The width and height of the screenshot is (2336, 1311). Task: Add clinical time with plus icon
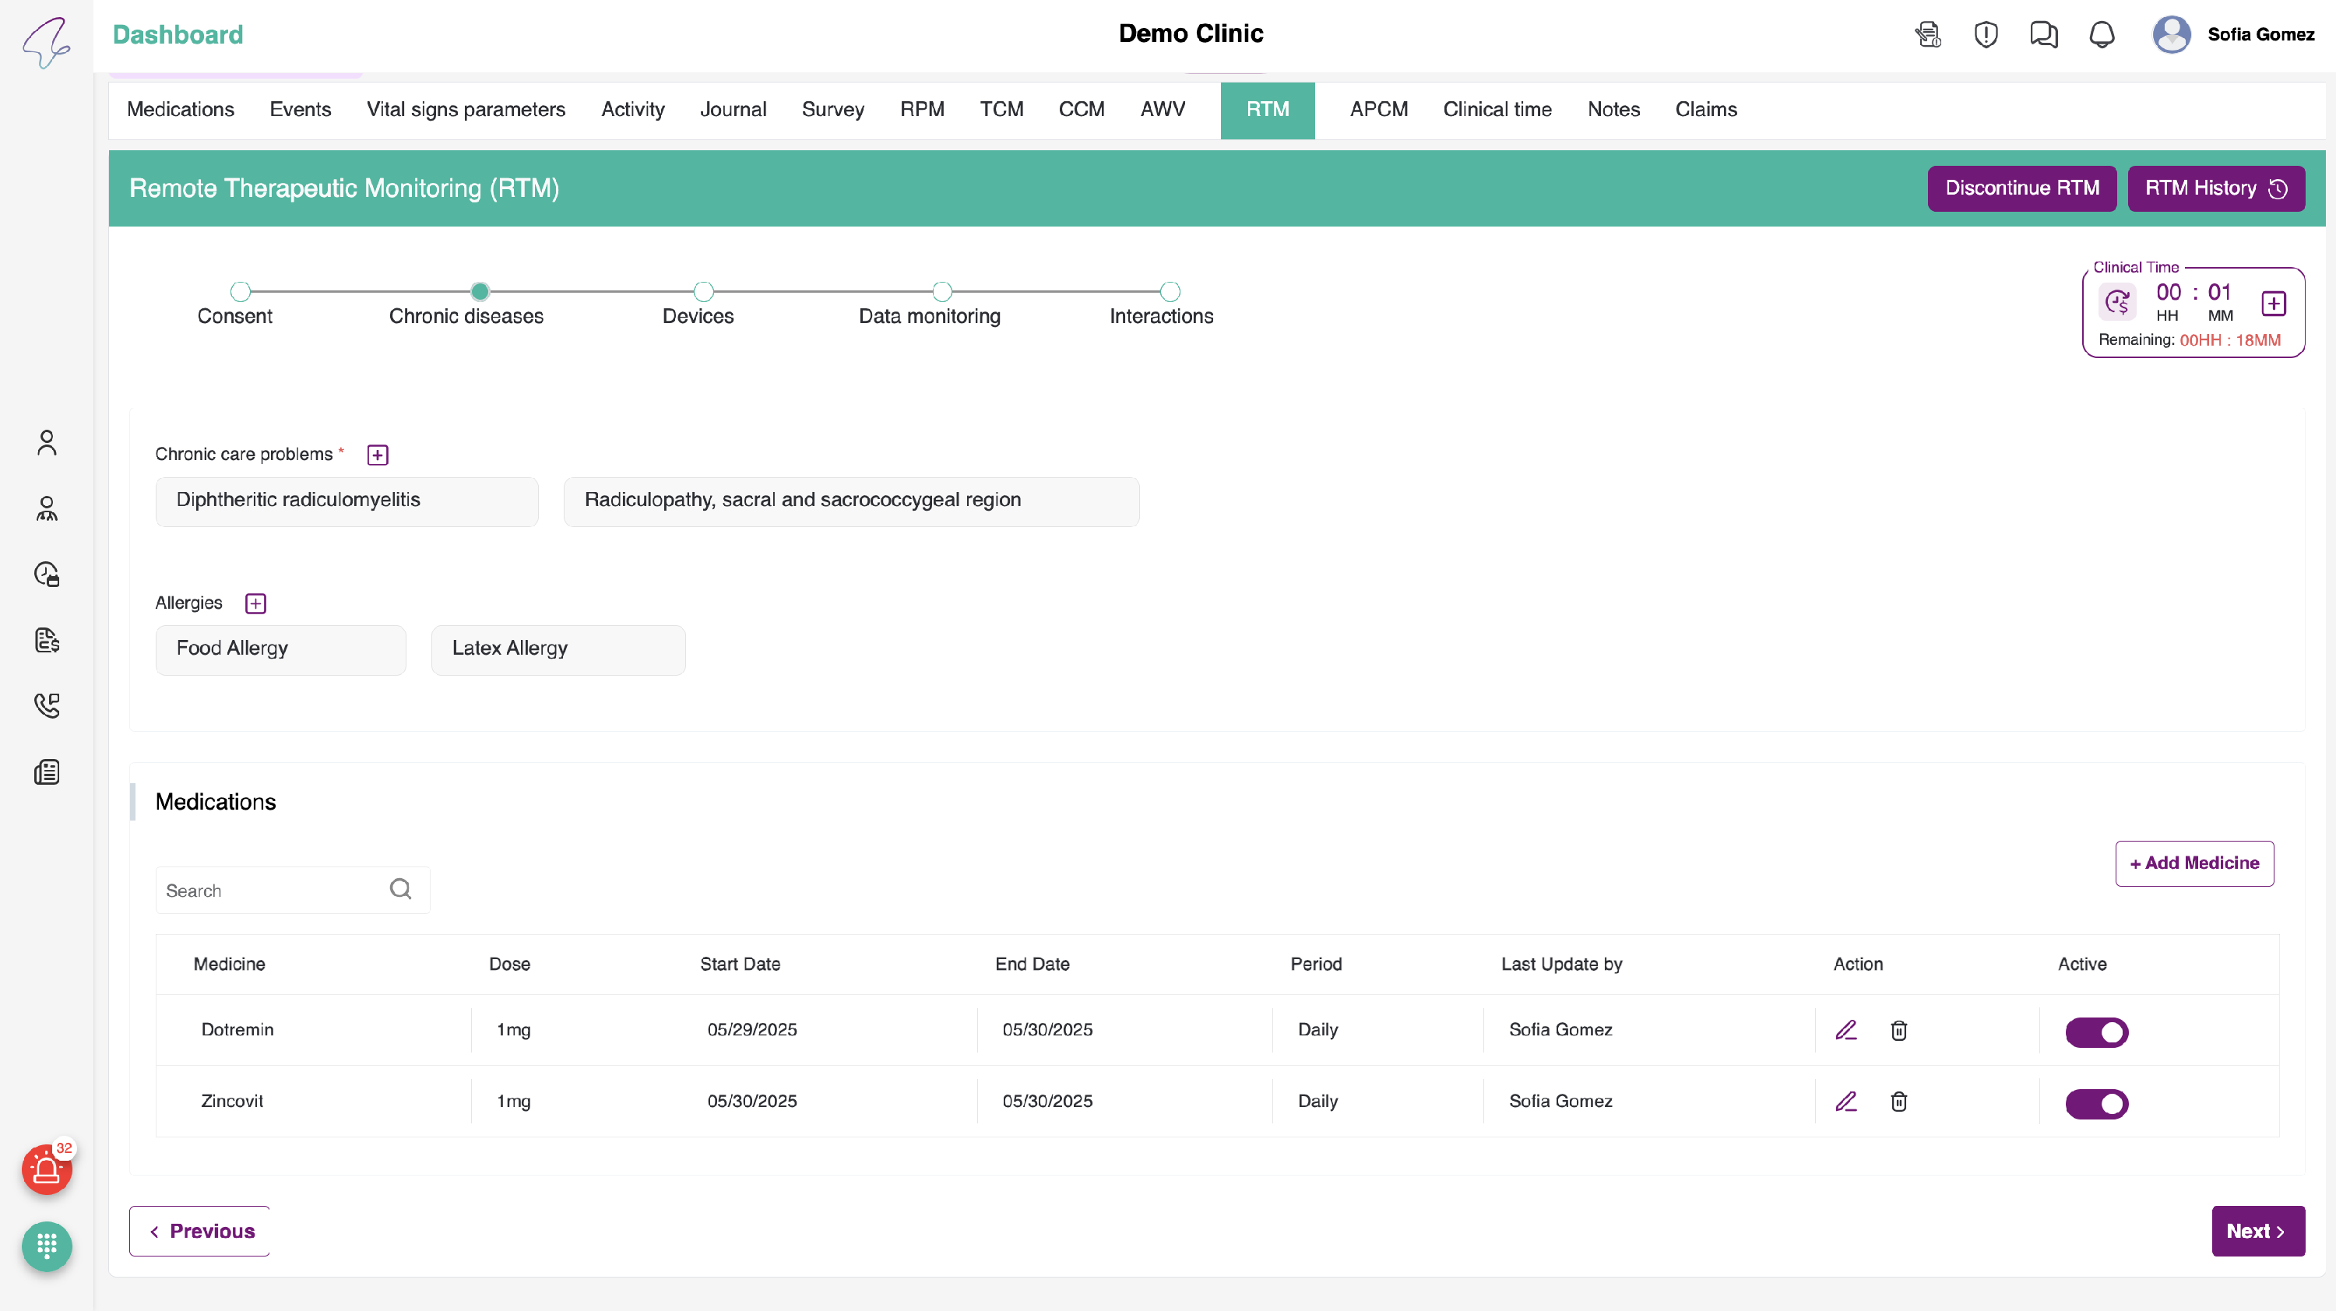tap(2274, 303)
